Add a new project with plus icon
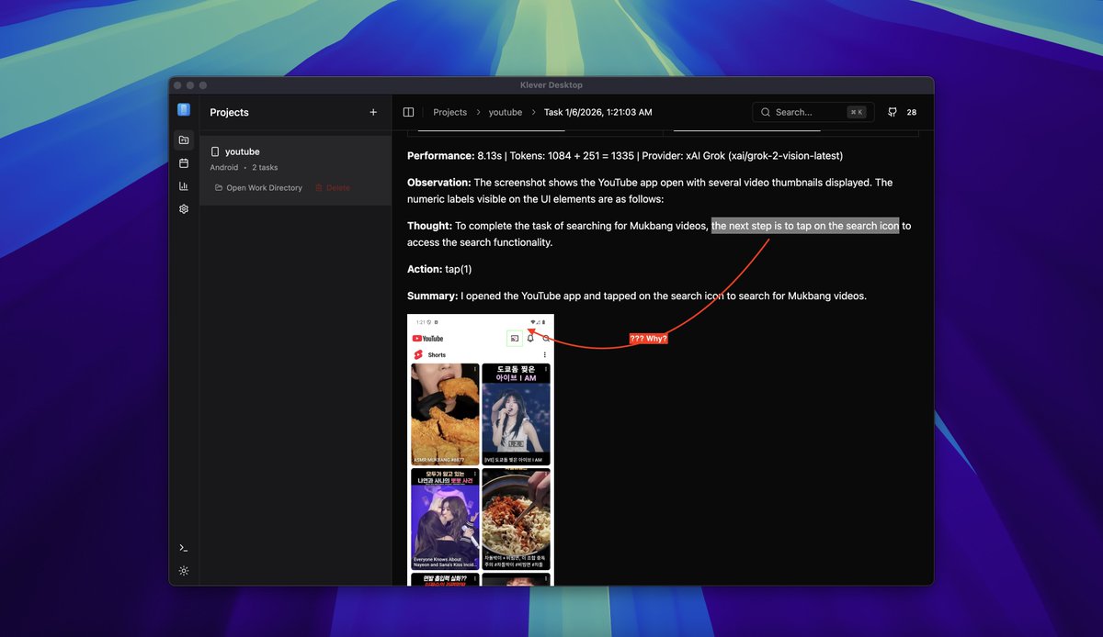The image size is (1103, 637). click(373, 112)
